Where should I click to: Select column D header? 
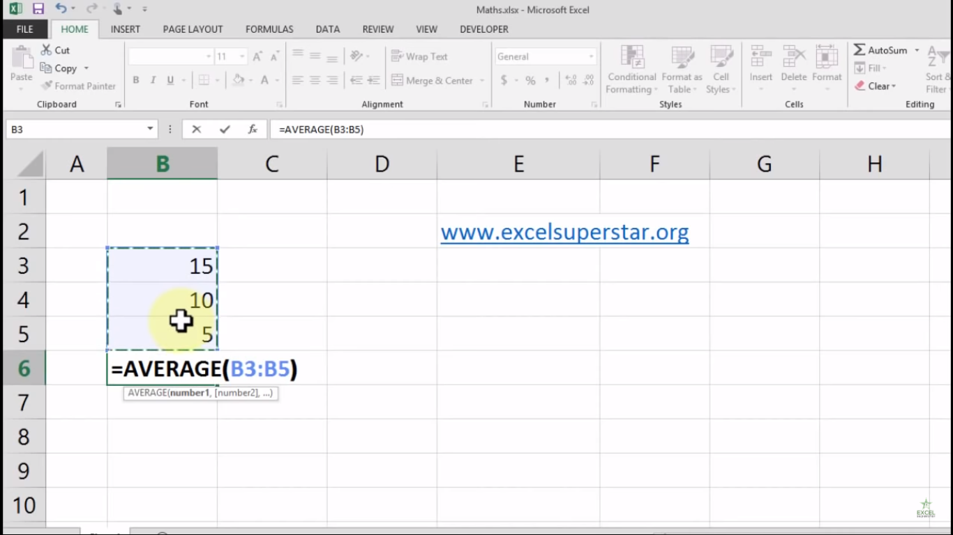point(382,164)
